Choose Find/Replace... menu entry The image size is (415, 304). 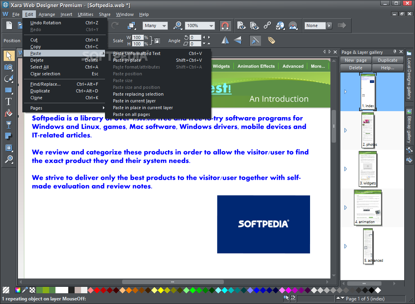coord(64,84)
